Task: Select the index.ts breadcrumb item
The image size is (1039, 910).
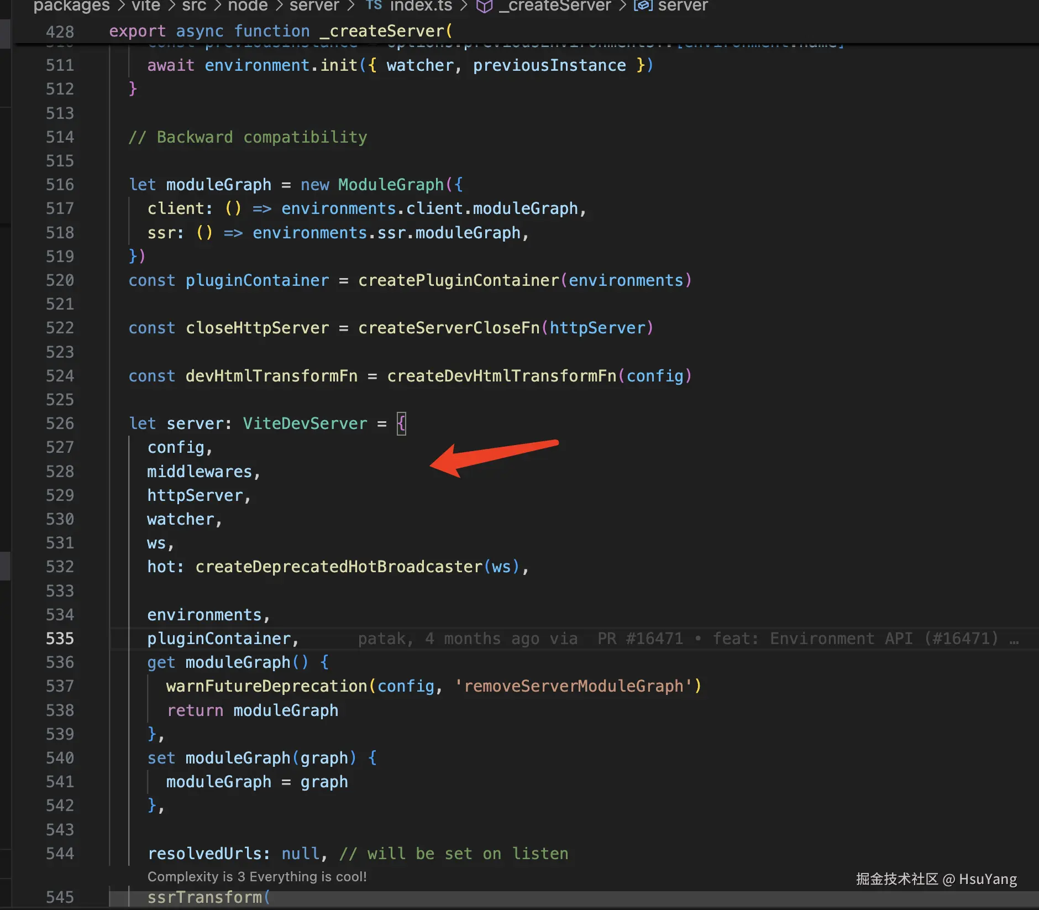Action: point(421,6)
